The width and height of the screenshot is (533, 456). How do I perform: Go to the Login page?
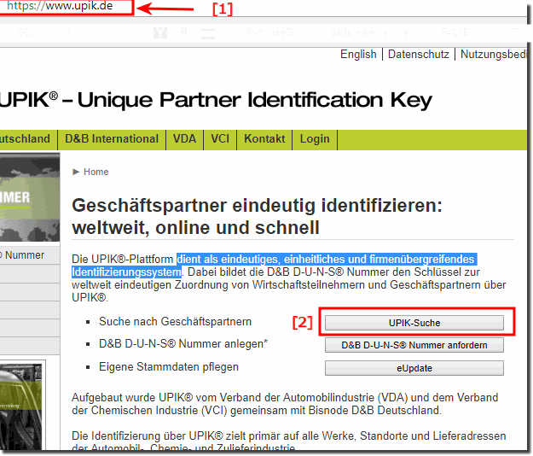click(315, 139)
